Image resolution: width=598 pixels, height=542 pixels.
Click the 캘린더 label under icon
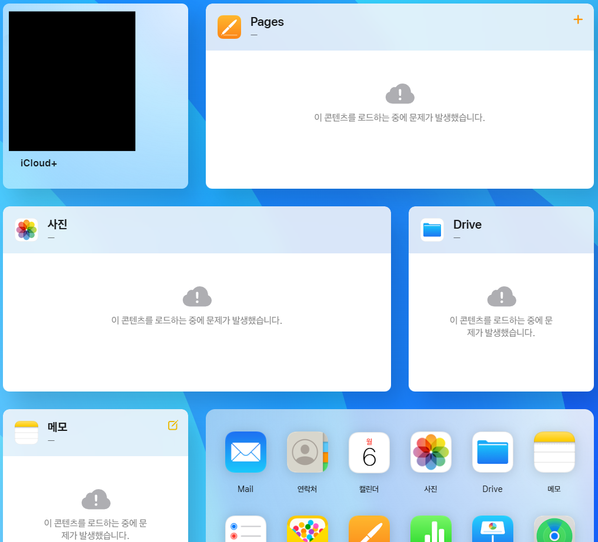(369, 489)
